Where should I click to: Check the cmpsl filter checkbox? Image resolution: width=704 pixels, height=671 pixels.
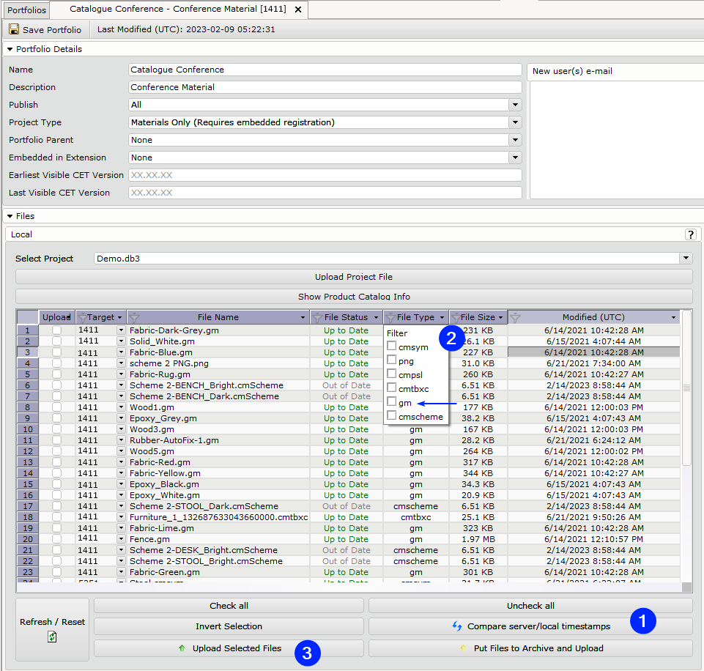click(x=391, y=374)
